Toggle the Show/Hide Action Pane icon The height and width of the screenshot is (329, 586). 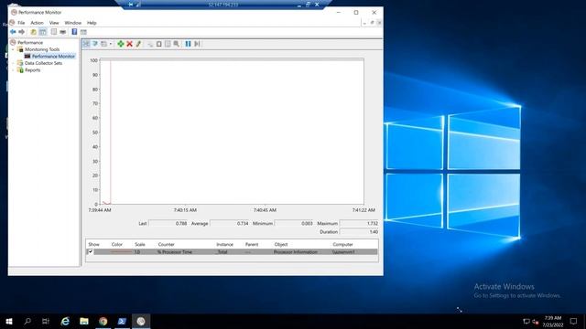83,32
